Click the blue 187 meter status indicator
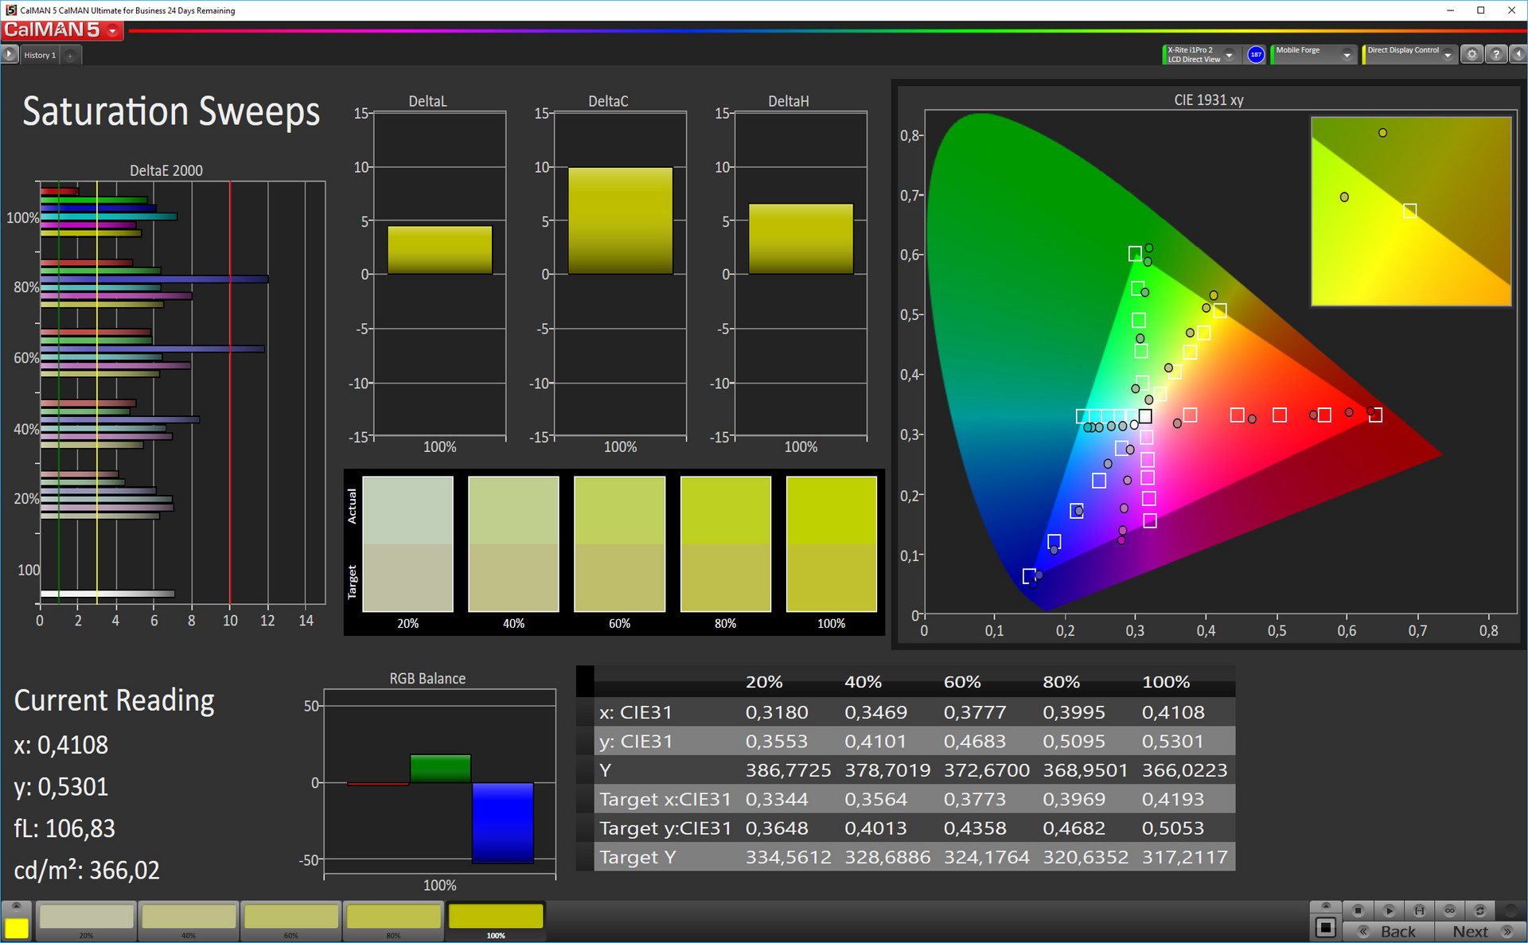This screenshot has width=1528, height=943. point(1256,54)
